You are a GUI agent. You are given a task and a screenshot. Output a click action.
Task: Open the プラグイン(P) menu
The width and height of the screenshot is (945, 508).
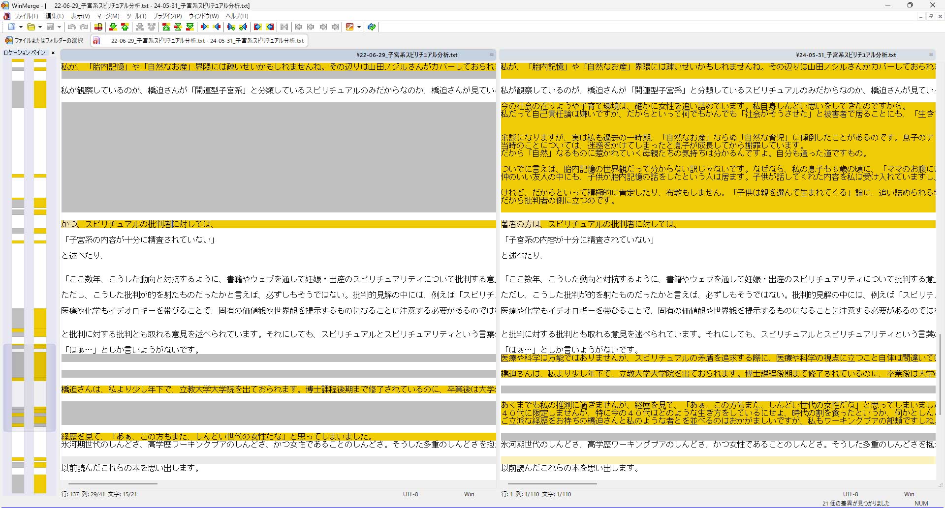point(167,16)
